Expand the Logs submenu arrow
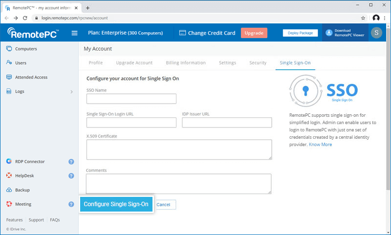 pyautogui.click(x=71, y=91)
